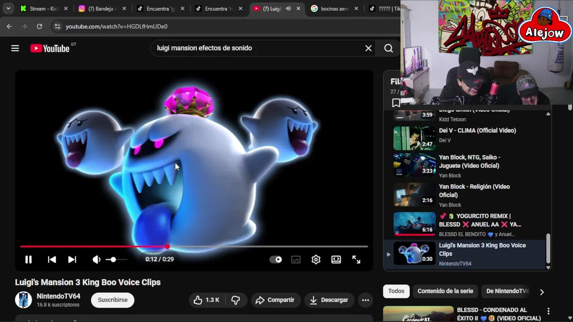Like the video showing 1.3 K
Image resolution: width=573 pixels, height=322 pixels.
point(206,300)
